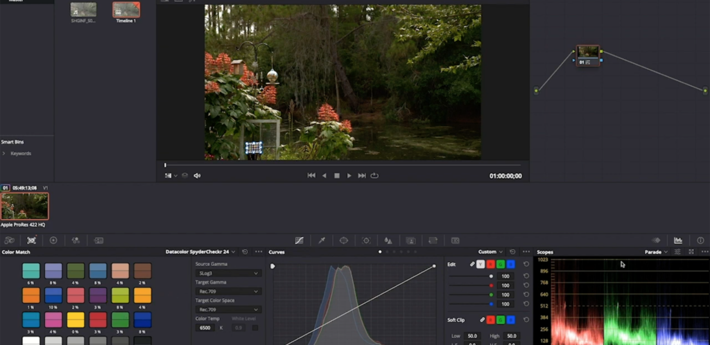This screenshot has width=710, height=345.
Task: Open the Camera Raw palette
Action: (x=9, y=240)
